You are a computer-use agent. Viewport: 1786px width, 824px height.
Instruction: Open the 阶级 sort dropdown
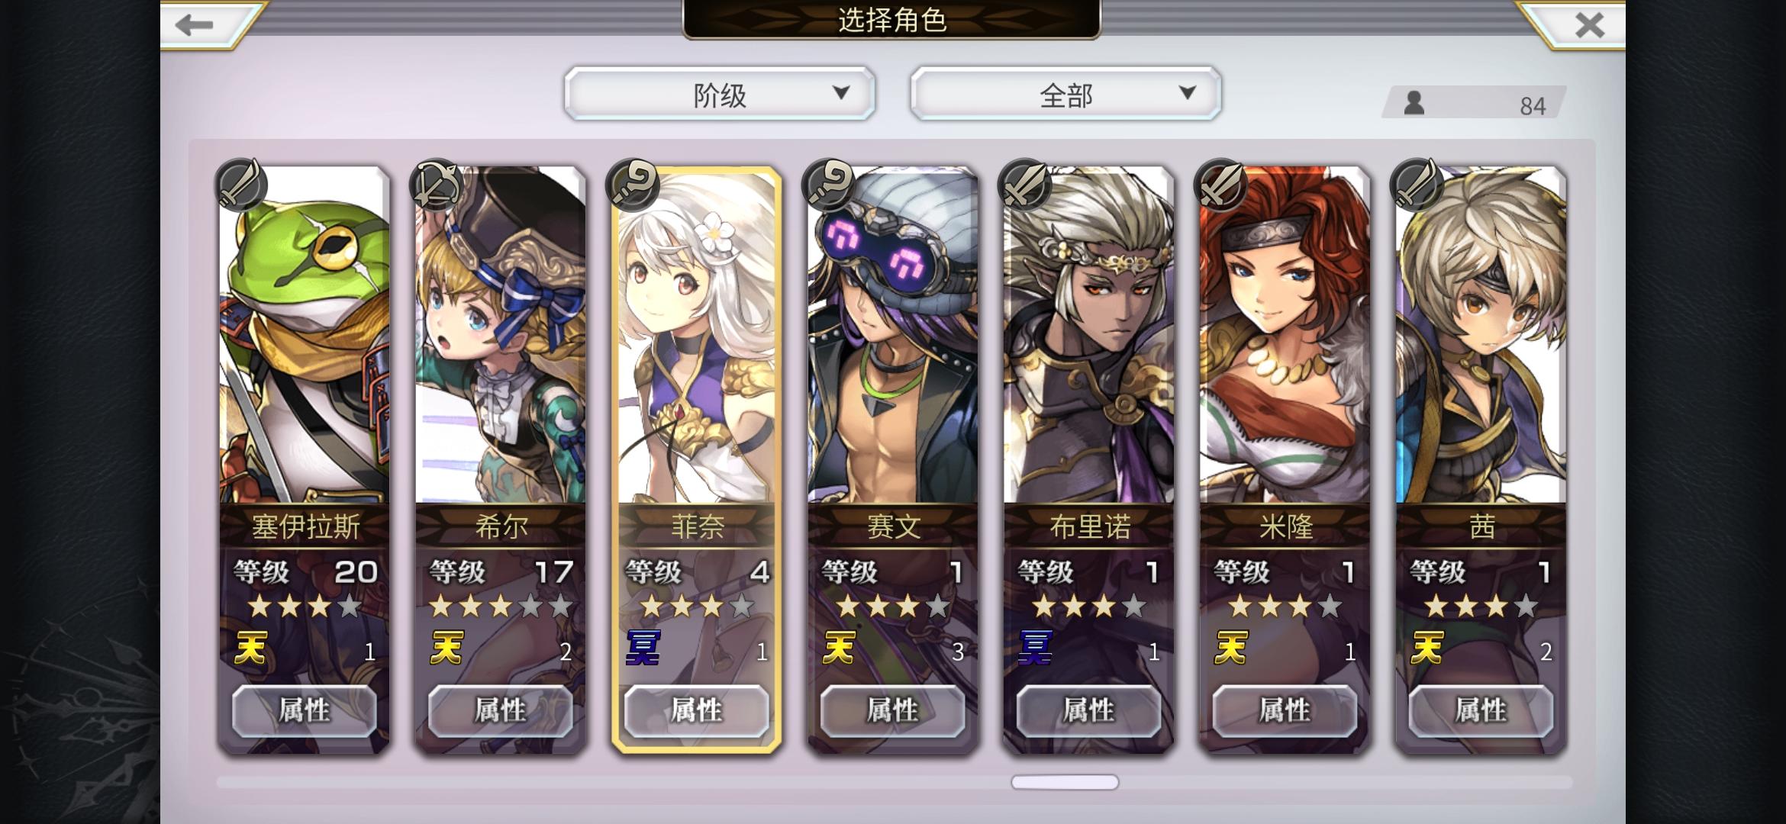point(720,94)
